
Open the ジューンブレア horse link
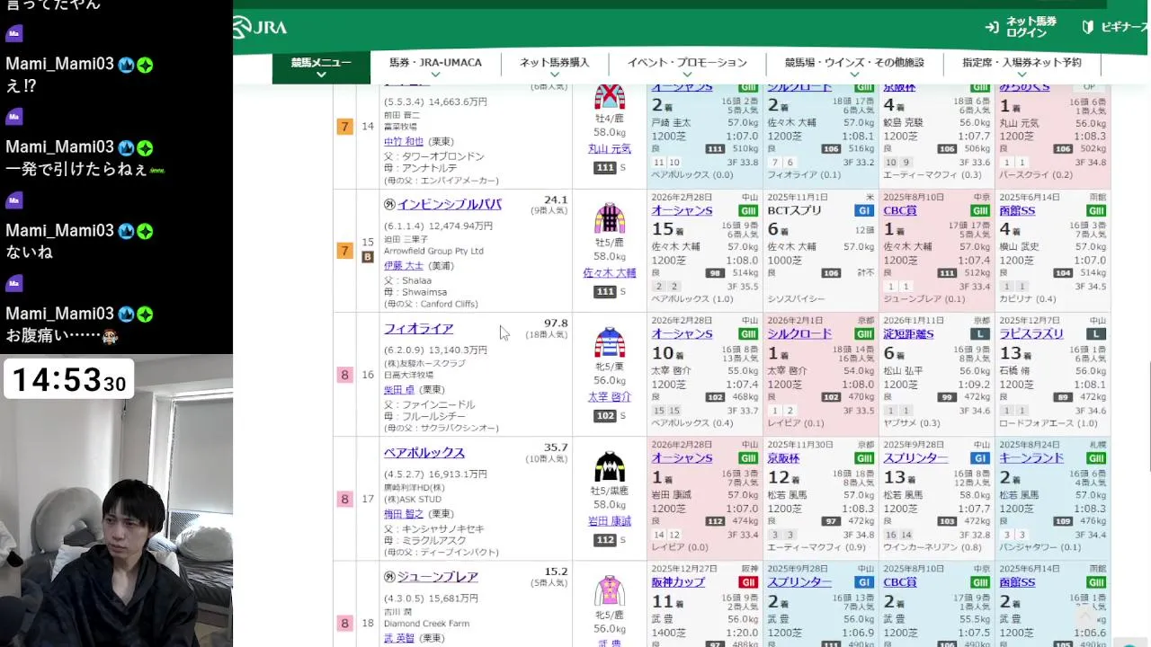point(437,576)
